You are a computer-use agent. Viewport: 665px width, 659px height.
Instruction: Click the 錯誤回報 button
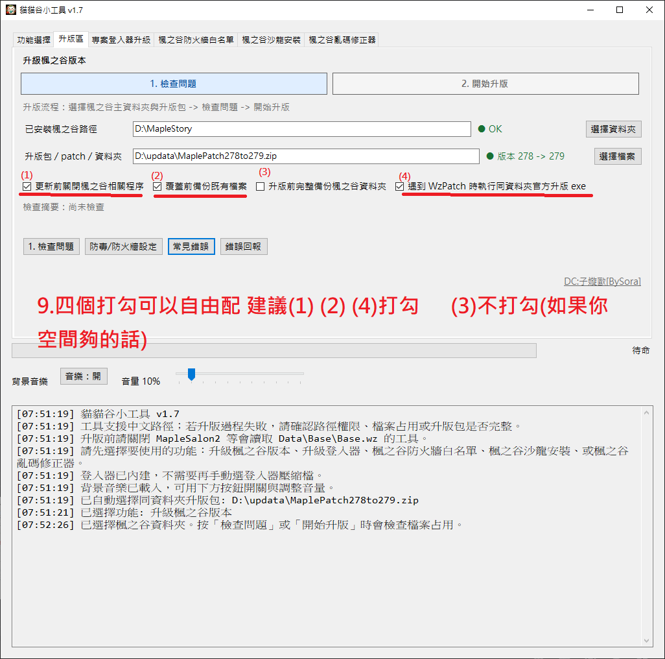point(244,246)
